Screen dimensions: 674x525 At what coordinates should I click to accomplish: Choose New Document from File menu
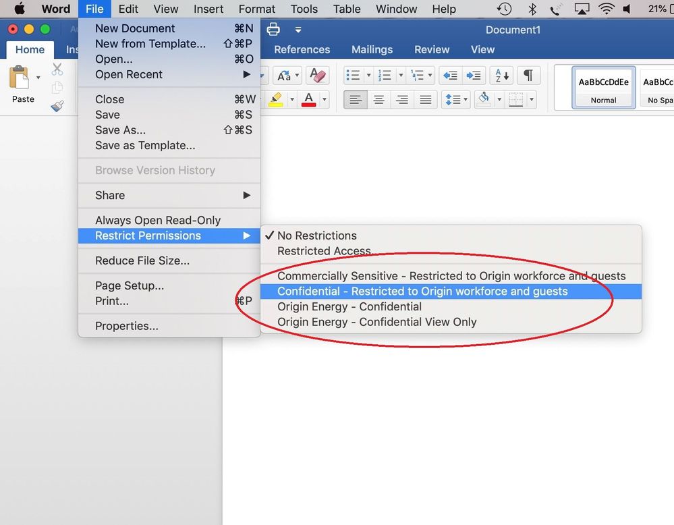(x=169, y=28)
